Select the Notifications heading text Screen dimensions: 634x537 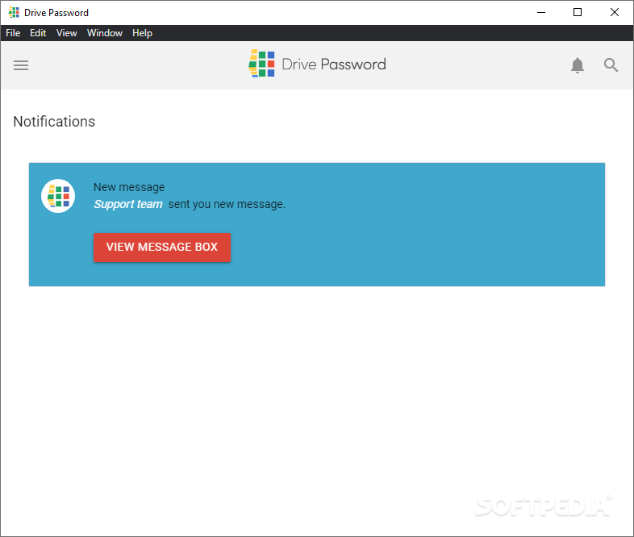[x=54, y=122]
